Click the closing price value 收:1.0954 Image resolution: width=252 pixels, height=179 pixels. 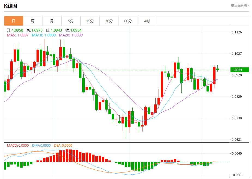pos(74,30)
